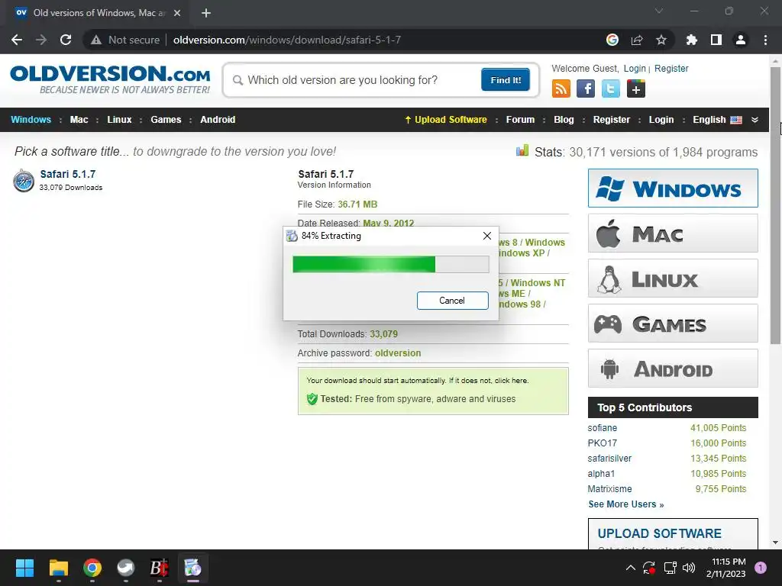
Task: Open the Chrome extensions puzzle icon
Action: (692, 40)
